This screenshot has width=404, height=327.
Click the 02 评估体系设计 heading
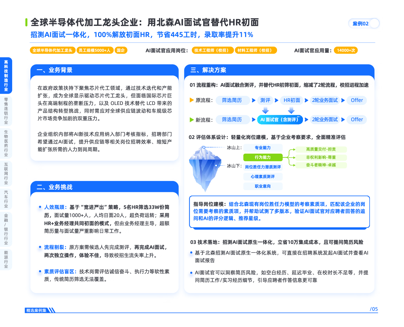[x=267, y=137]
